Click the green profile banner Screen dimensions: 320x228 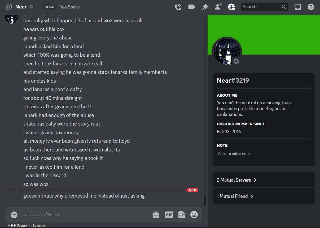[264, 34]
